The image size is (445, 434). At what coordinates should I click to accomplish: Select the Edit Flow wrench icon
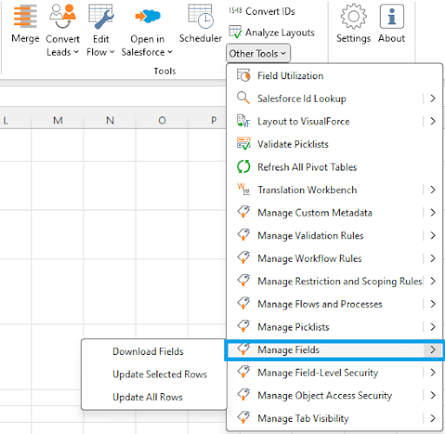click(101, 17)
